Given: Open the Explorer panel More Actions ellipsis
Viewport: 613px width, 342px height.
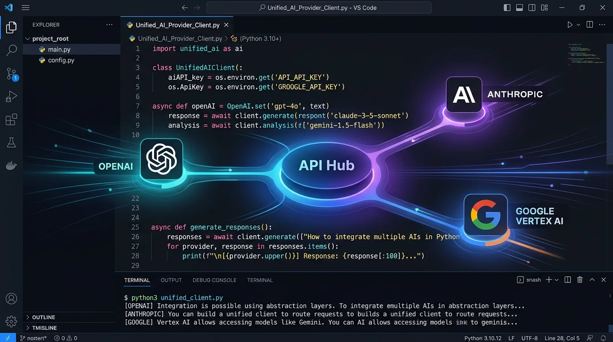Looking at the screenshot, I should [x=109, y=25].
